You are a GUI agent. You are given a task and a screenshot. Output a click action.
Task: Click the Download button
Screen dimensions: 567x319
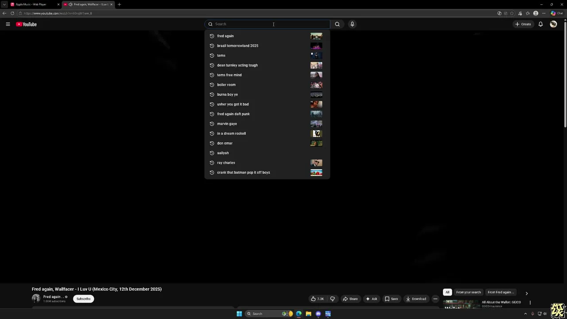[x=416, y=299]
